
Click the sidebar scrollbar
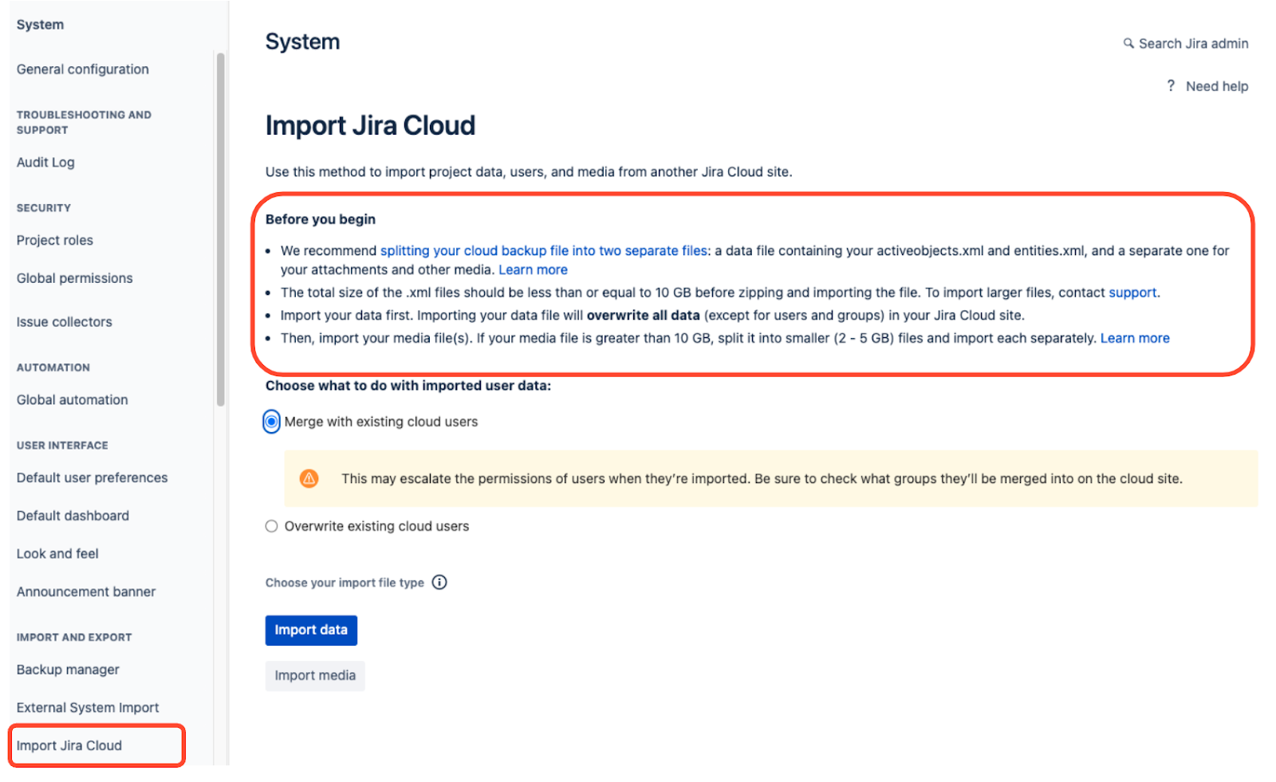tap(221, 230)
